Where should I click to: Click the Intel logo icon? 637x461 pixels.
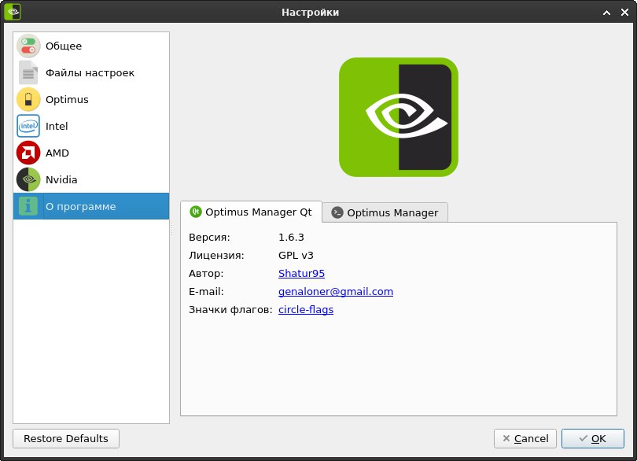(28, 126)
